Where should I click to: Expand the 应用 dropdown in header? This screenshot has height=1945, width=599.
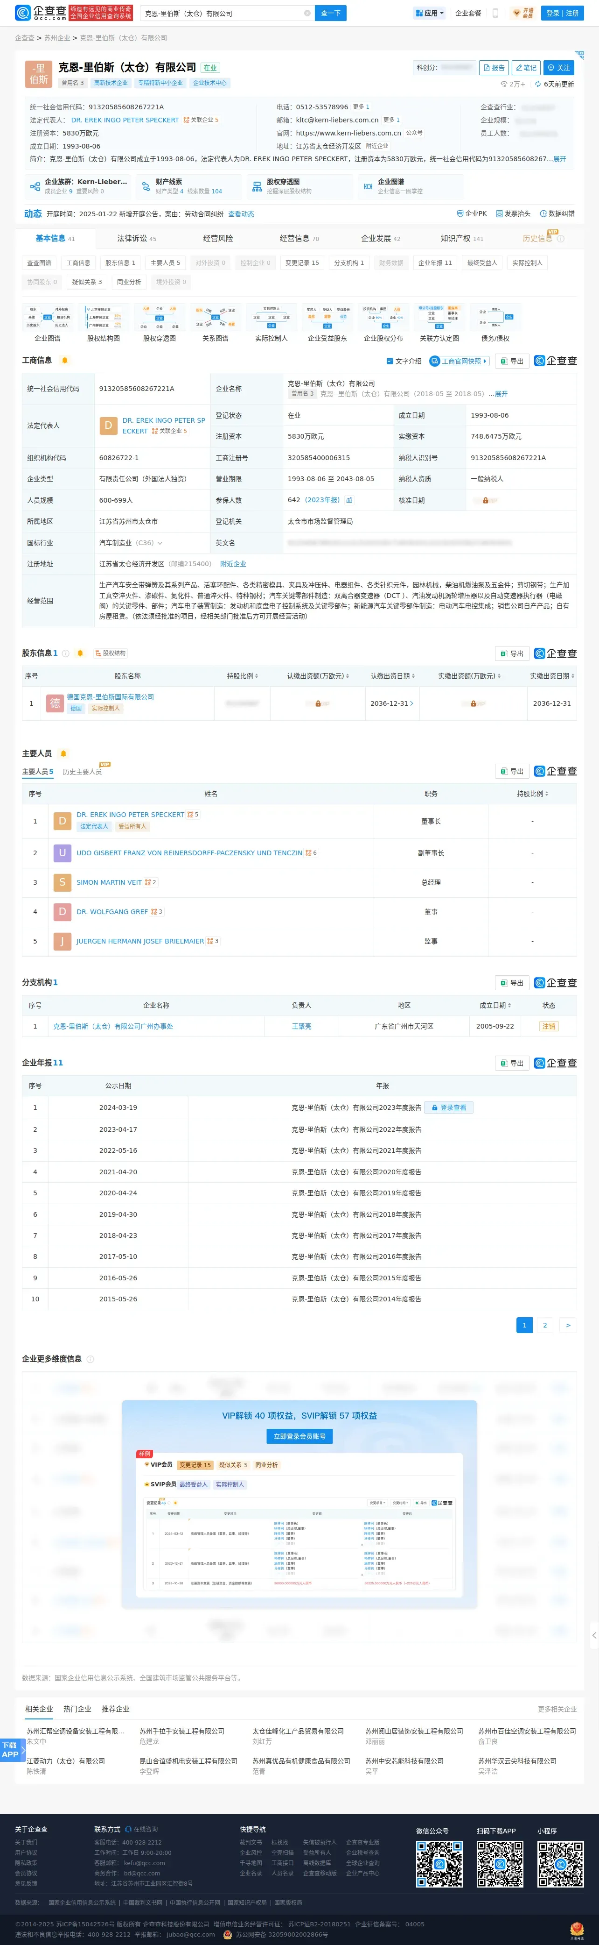(430, 14)
